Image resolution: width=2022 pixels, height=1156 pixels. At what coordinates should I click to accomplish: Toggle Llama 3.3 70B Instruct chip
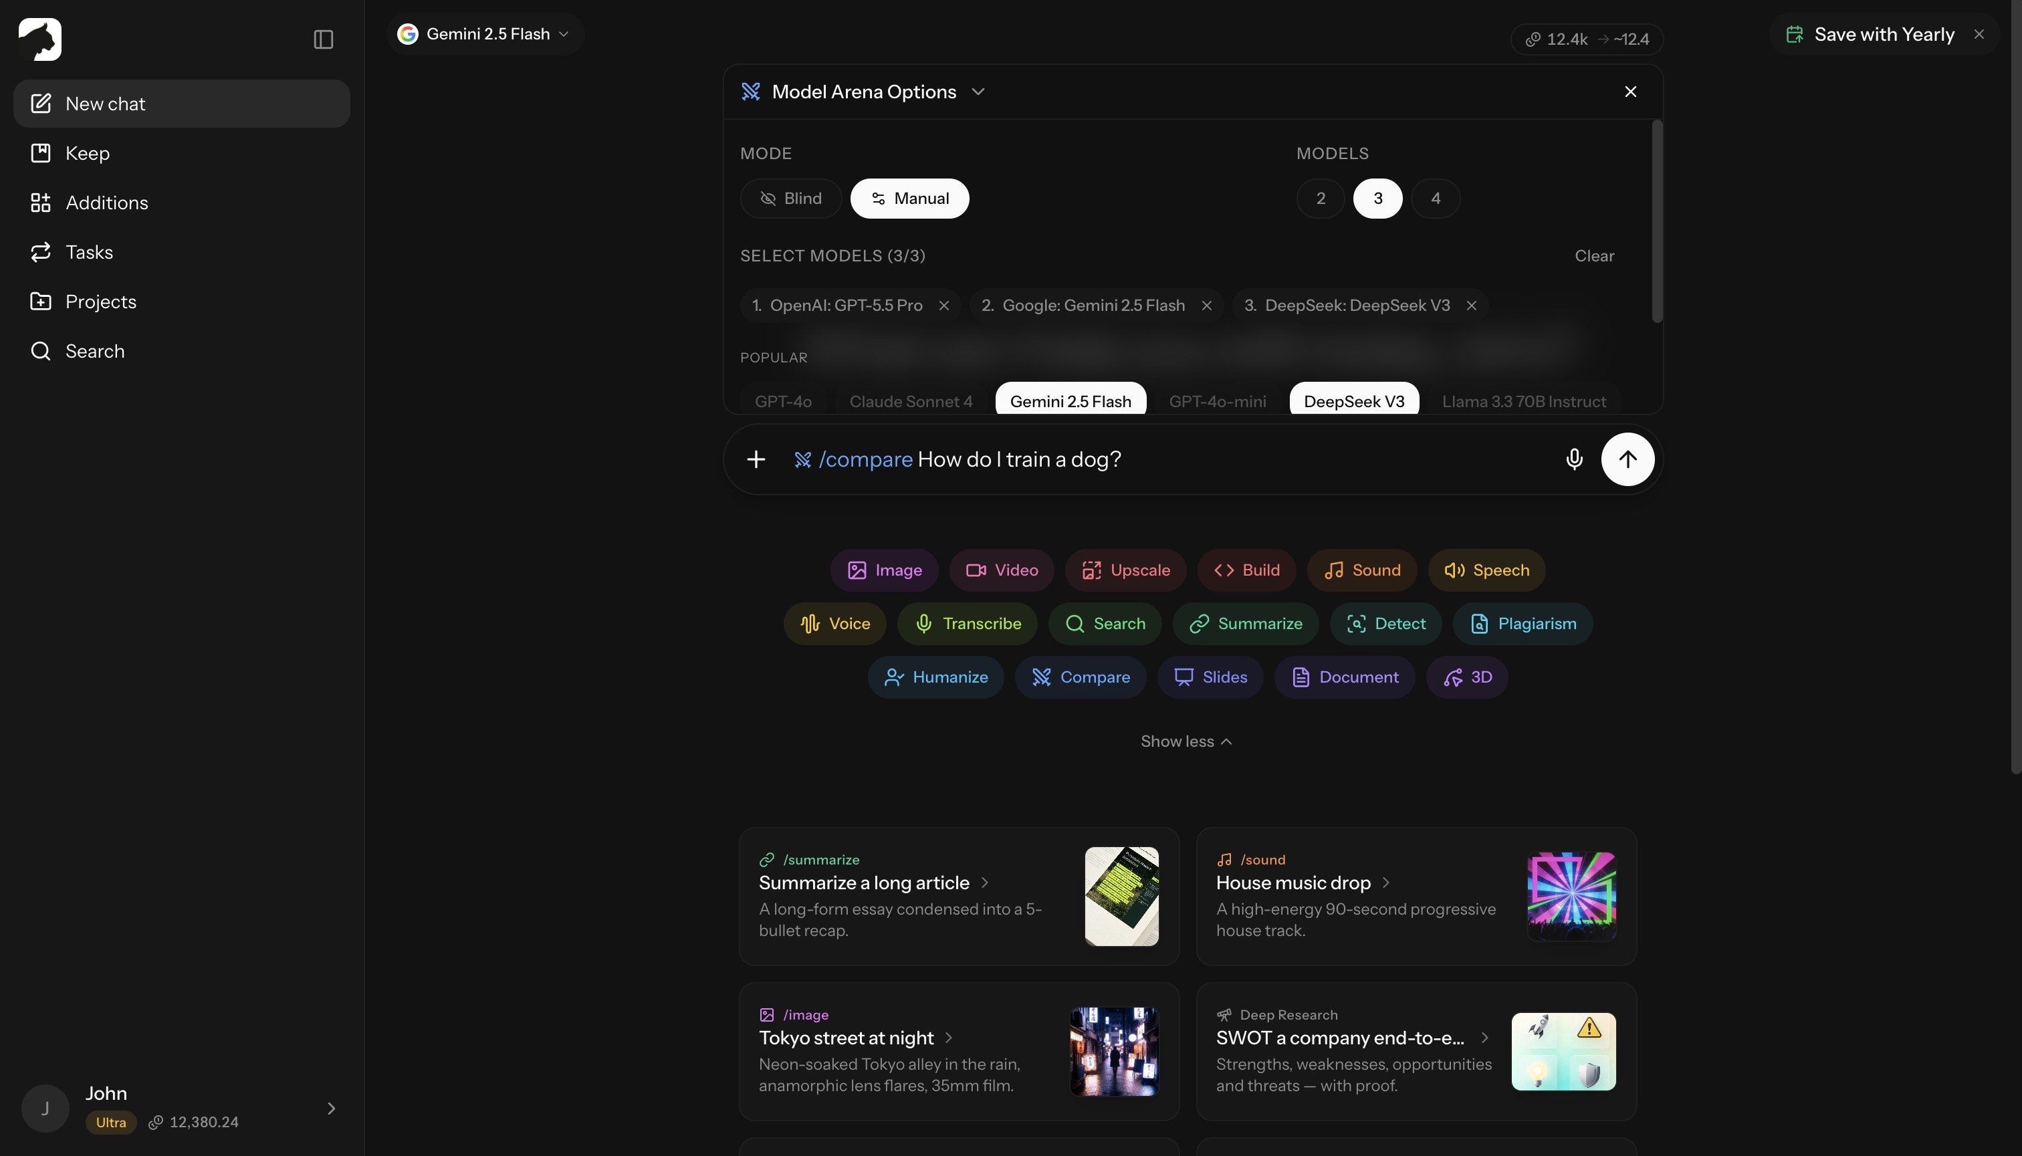(x=1523, y=399)
